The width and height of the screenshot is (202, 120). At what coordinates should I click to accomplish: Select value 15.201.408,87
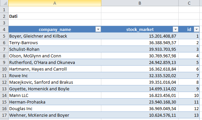(x=140, y=36)
